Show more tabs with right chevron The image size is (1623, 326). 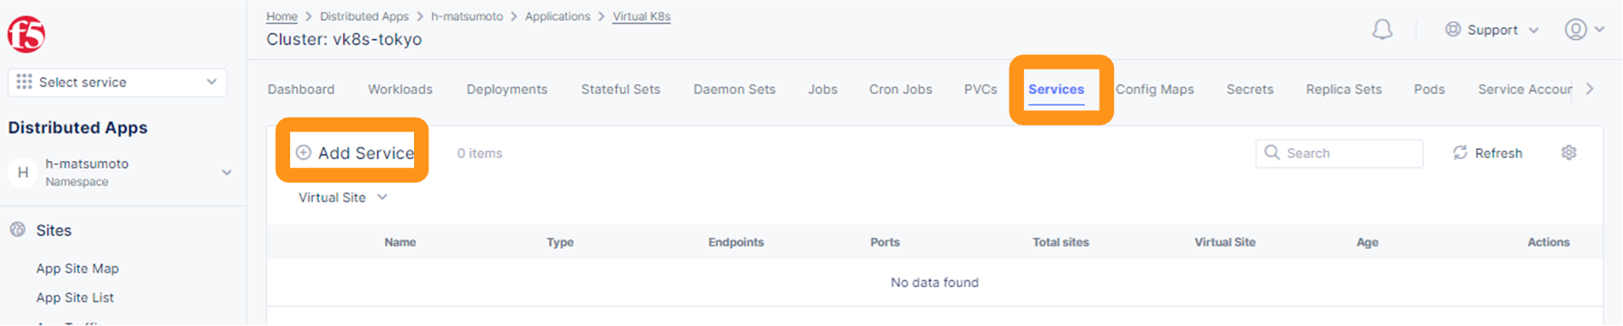tap(1589, 89)
